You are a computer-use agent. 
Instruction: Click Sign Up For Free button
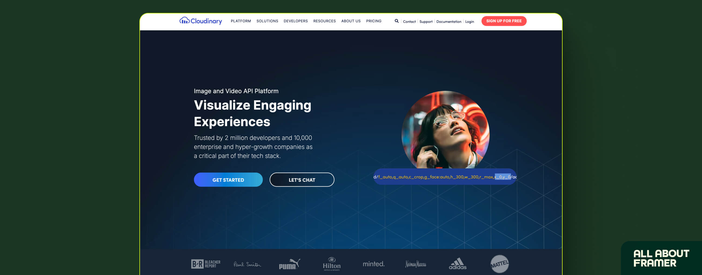pos(504,21)
